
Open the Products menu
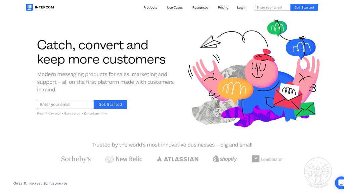(150, 7)
